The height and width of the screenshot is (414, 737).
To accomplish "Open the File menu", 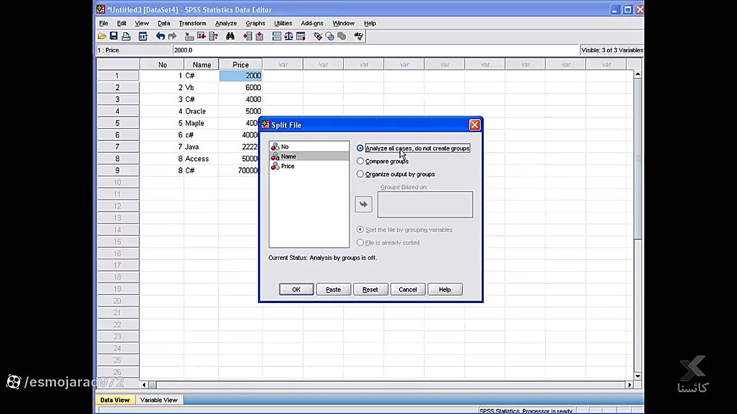I will (x=104, y=23).
